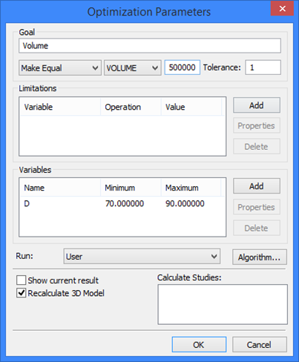Select variable D row in Variables list
This screenshot has height=362, width=299.
pyautogui.click(x=122, y=203)
